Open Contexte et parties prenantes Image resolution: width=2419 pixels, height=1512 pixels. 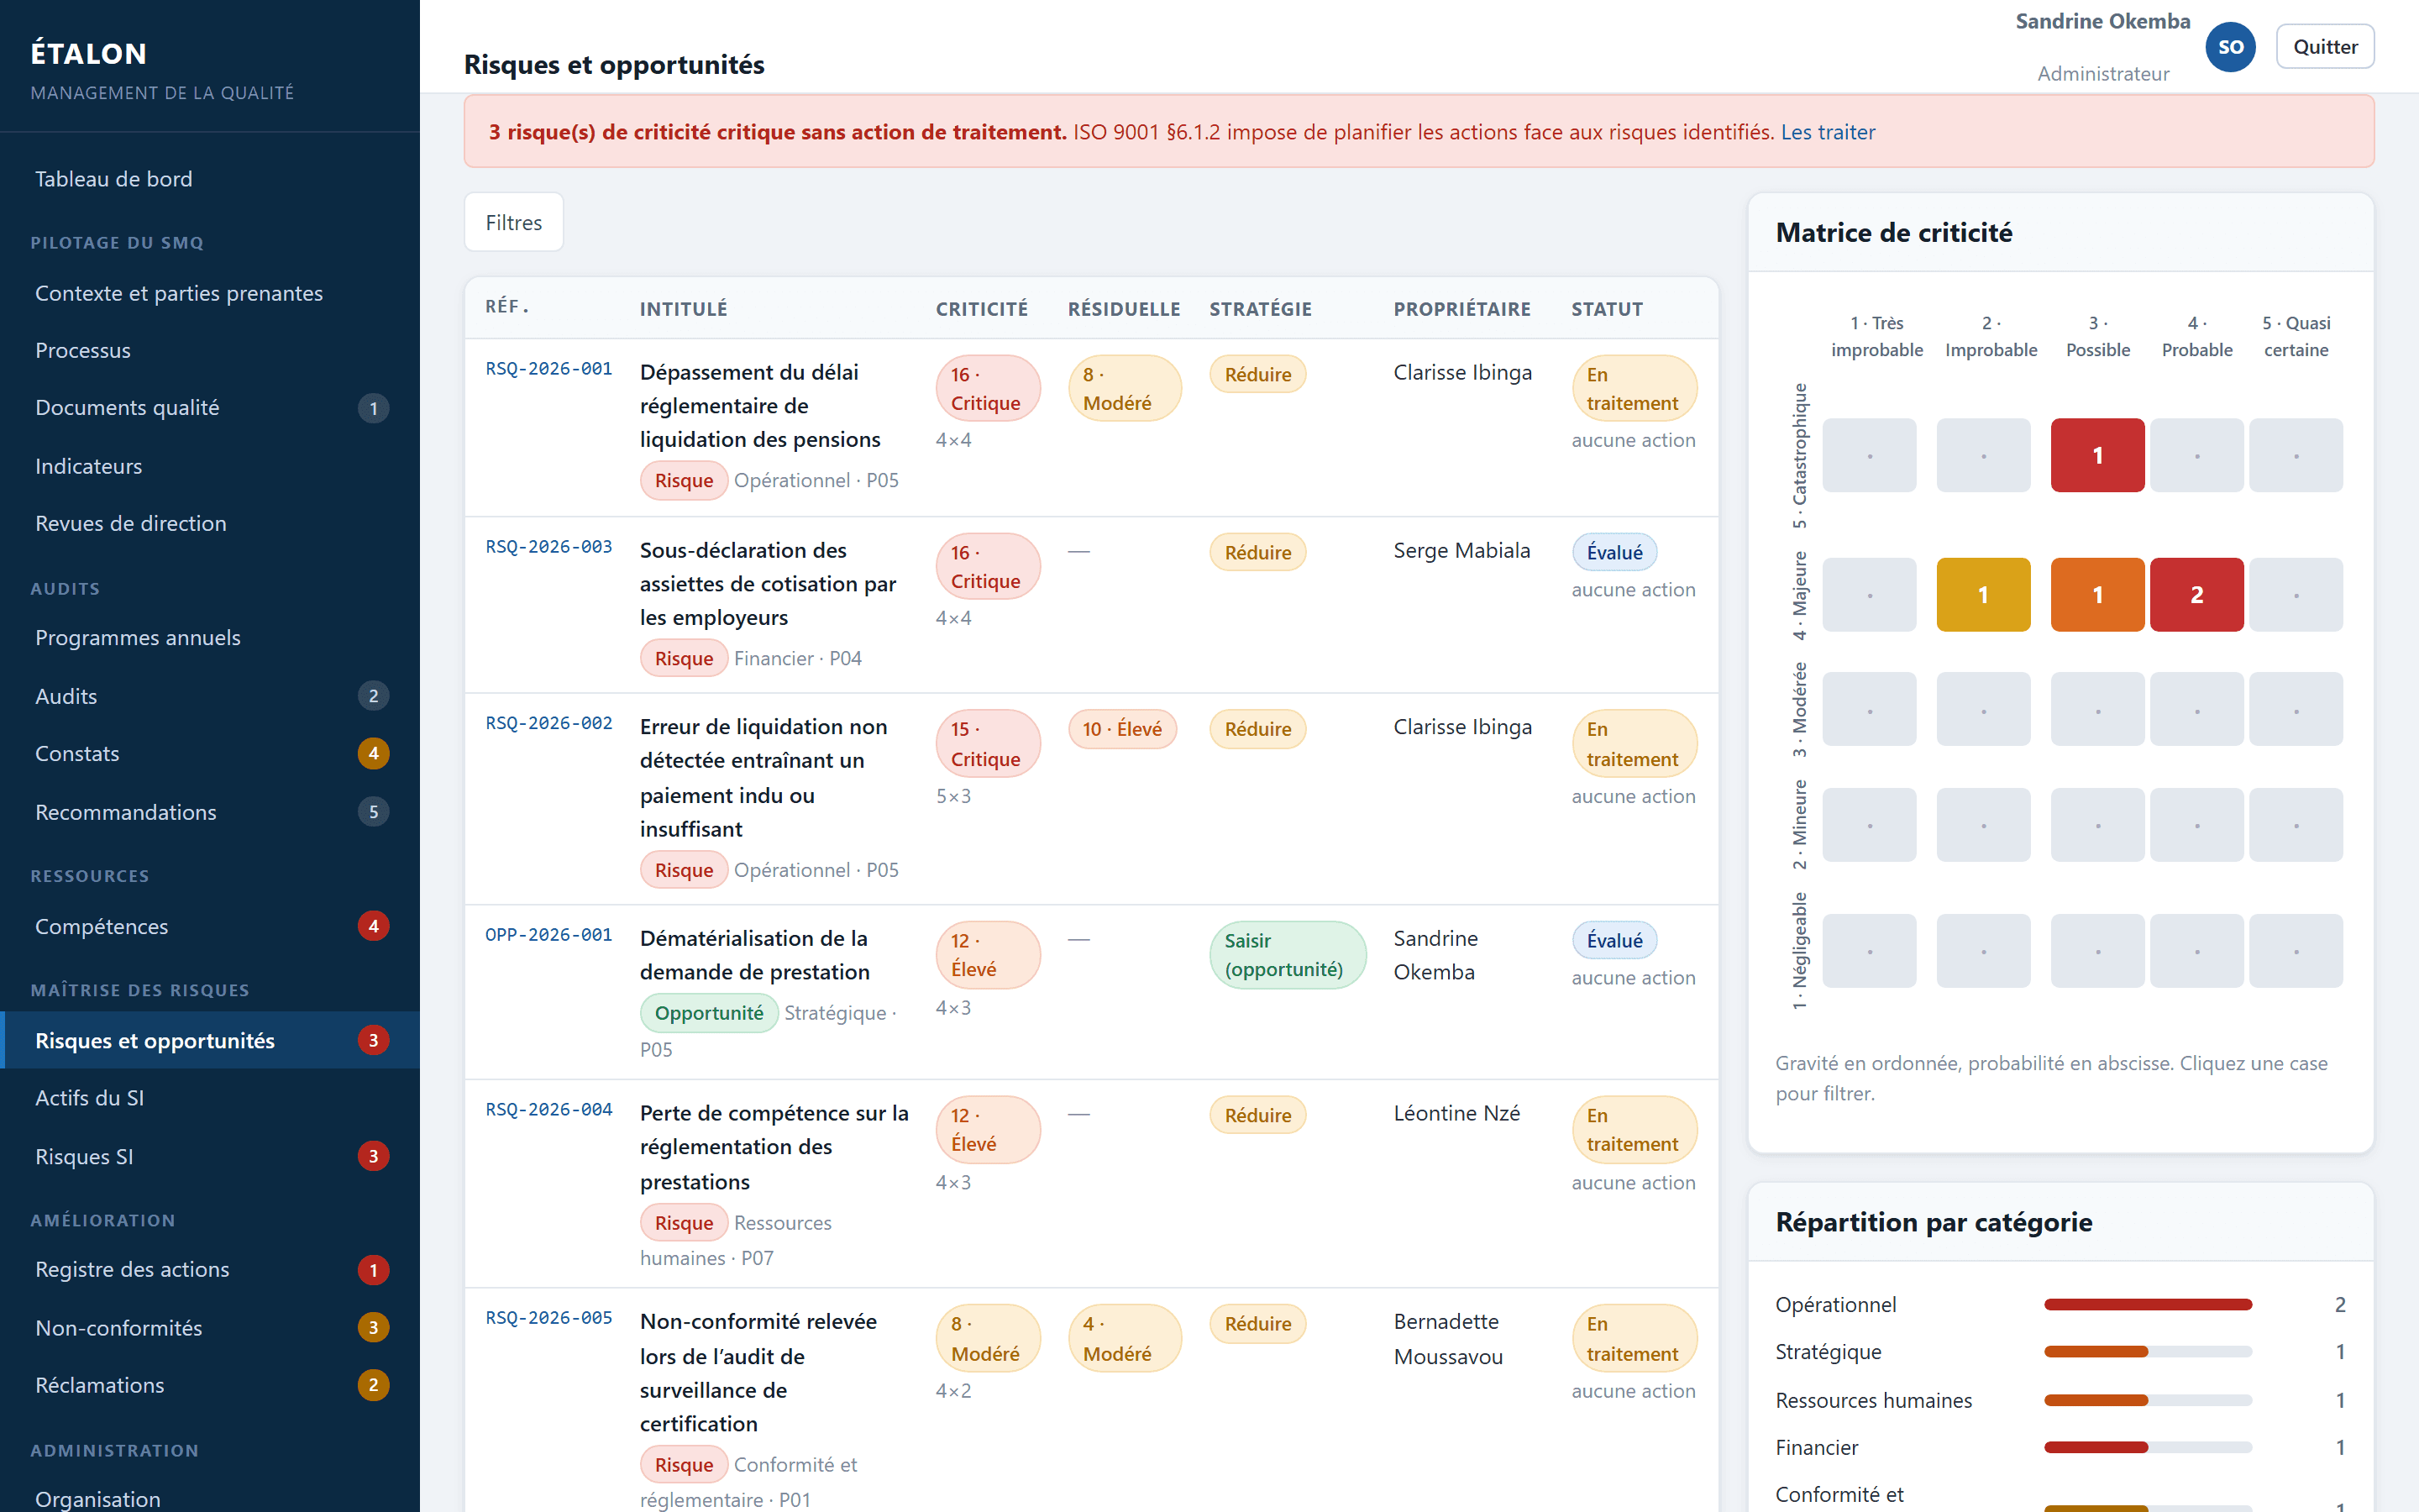click(x=210, y=293)
